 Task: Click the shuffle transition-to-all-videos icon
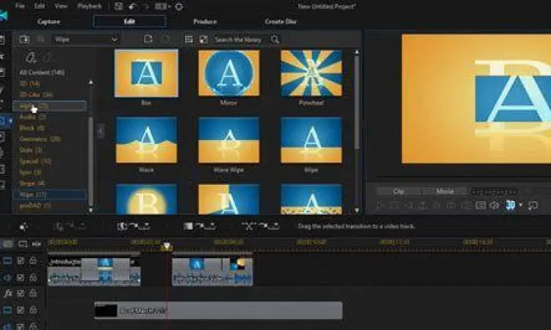tap(260, 226)
